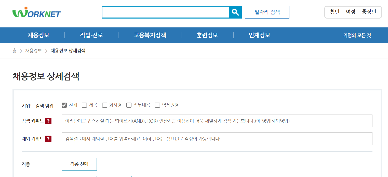The image size is (388, 177).
Task: Click the WorkNet logo
Action: click(36, 13)
